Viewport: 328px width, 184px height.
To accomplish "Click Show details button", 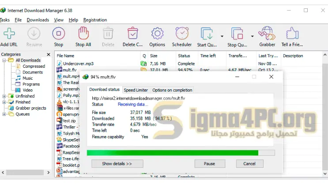I will pyautogui.click(x=117, y=164).
